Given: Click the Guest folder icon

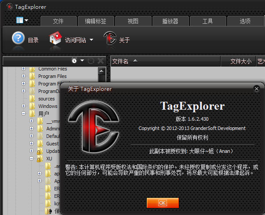Looking at the screenshot, I should (x=40, y=144).
